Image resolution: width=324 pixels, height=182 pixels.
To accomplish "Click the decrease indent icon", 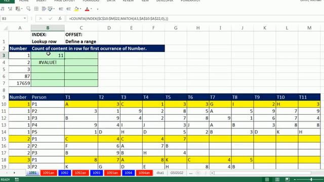I will (61, 9).
